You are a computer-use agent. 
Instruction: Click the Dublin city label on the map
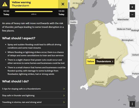[73, 22]
